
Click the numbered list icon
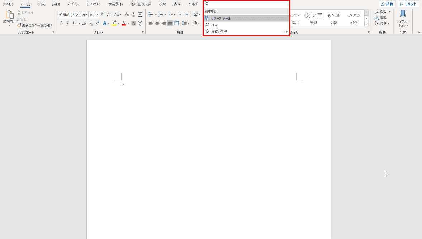pyautogui.click(x=161, y=15)
